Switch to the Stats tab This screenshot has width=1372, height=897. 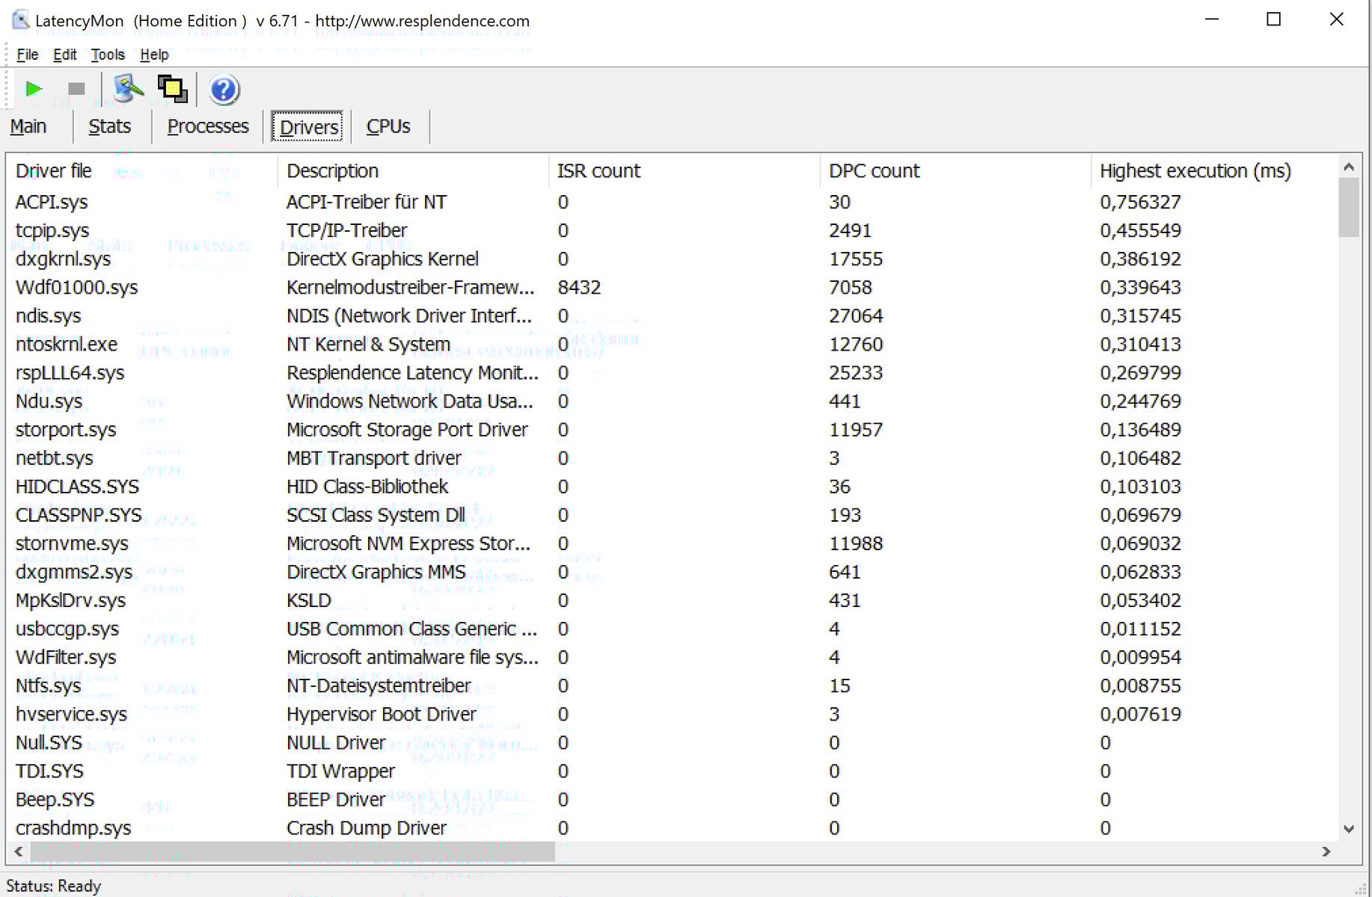[x=110, y=126]
